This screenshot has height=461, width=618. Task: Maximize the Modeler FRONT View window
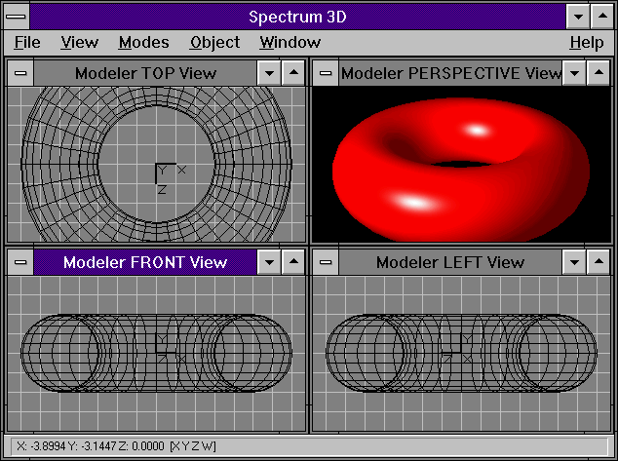click(x=292, y=262)
